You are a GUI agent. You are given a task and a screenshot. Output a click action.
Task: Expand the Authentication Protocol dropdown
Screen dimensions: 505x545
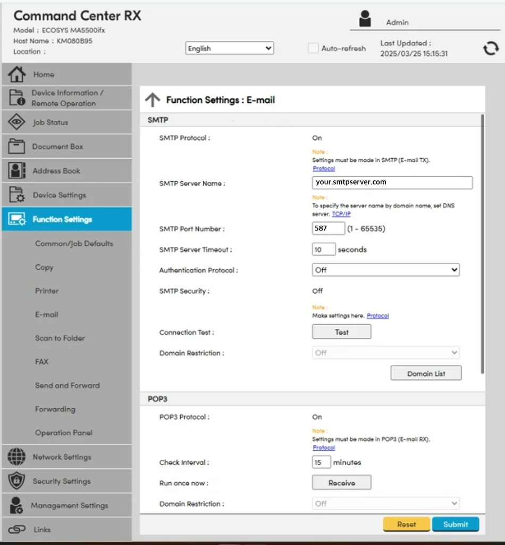pyautogui.click(x=385, y=270)
